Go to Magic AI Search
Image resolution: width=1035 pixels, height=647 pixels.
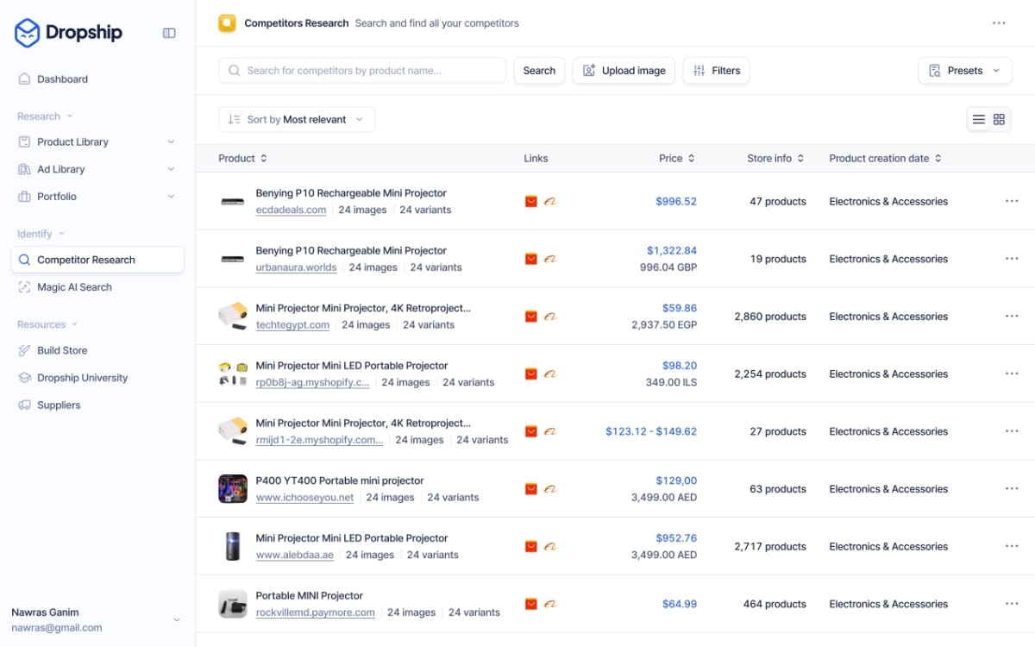[x=74, y=287]
